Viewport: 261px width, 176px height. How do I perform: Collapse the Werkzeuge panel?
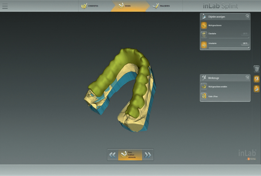247,77
